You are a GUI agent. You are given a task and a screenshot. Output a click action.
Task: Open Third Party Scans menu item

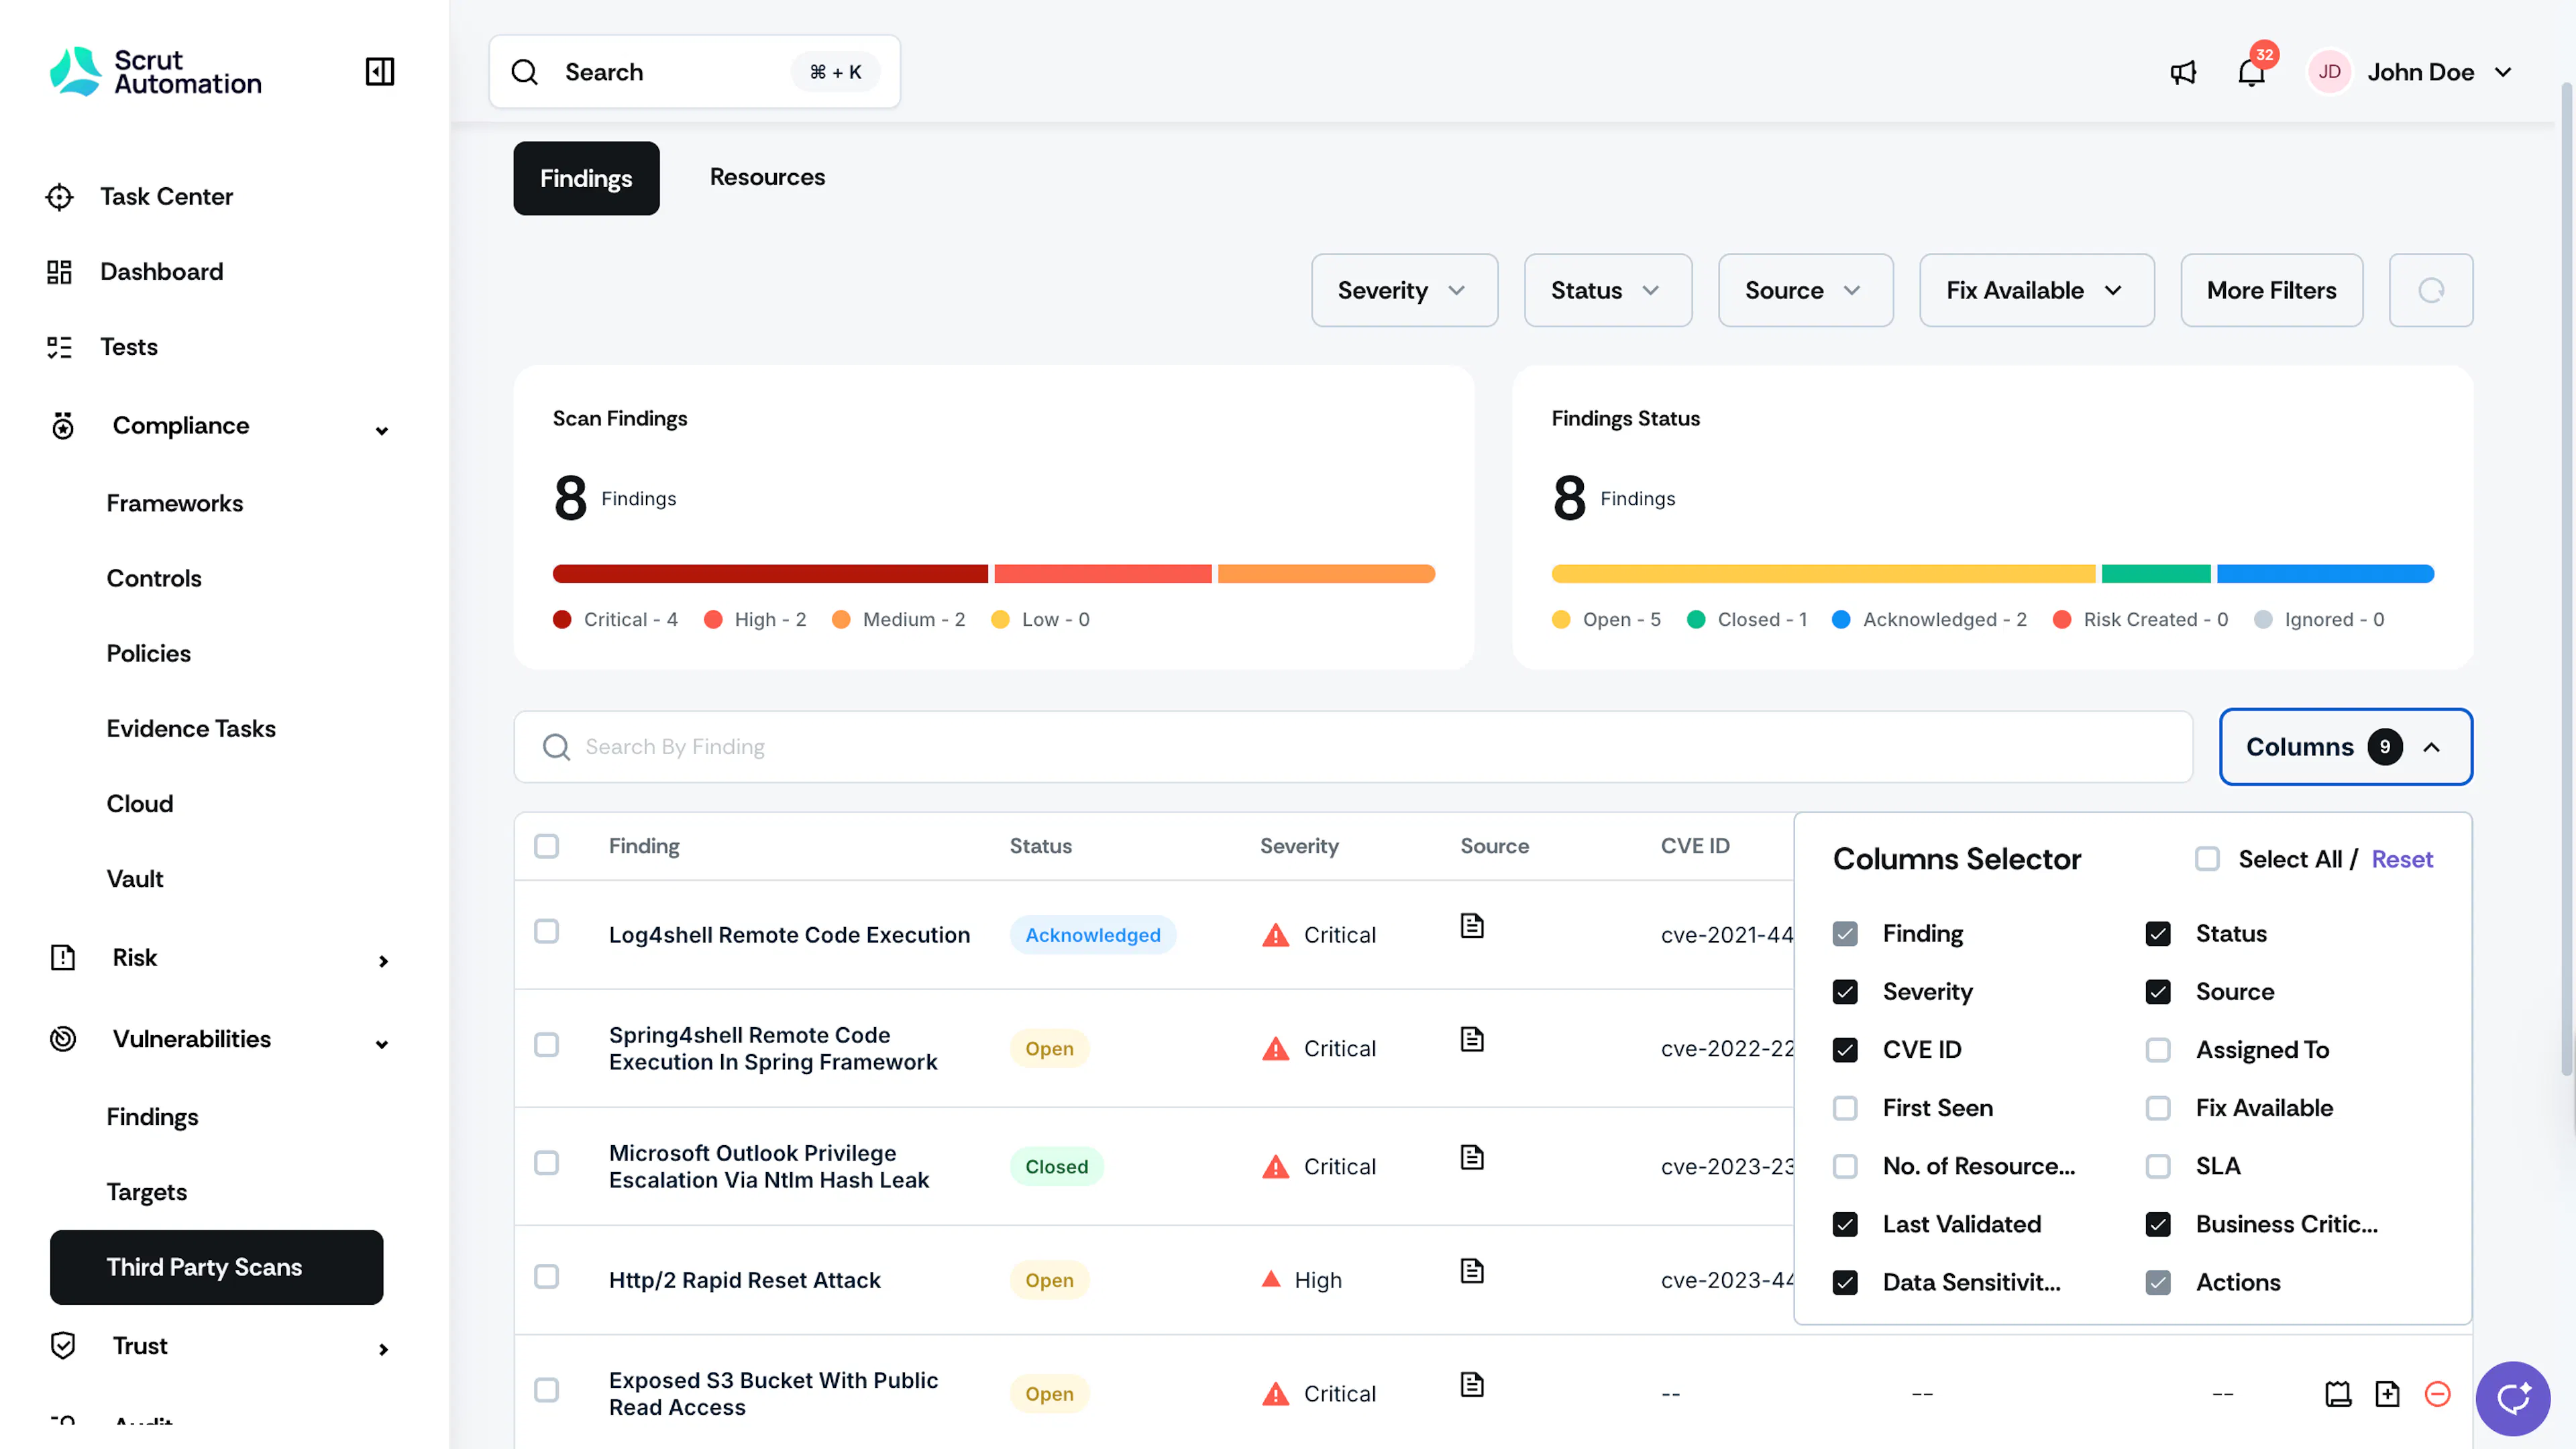[x=216, y=1267]
